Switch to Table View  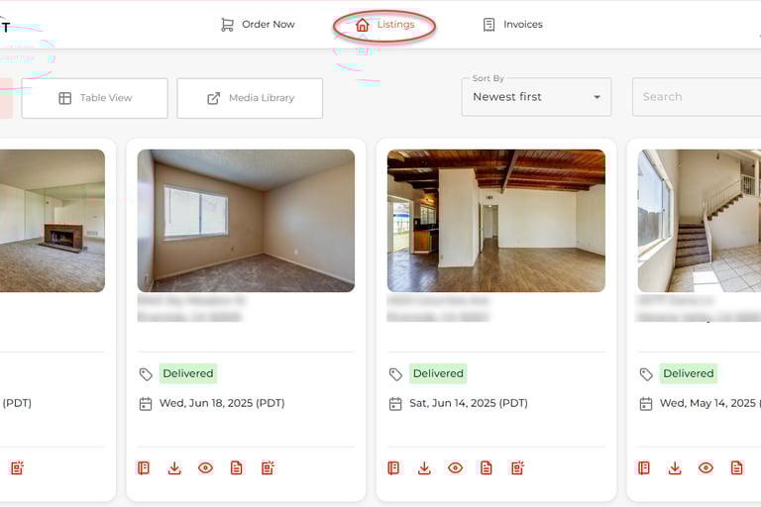tap(95, 98)
